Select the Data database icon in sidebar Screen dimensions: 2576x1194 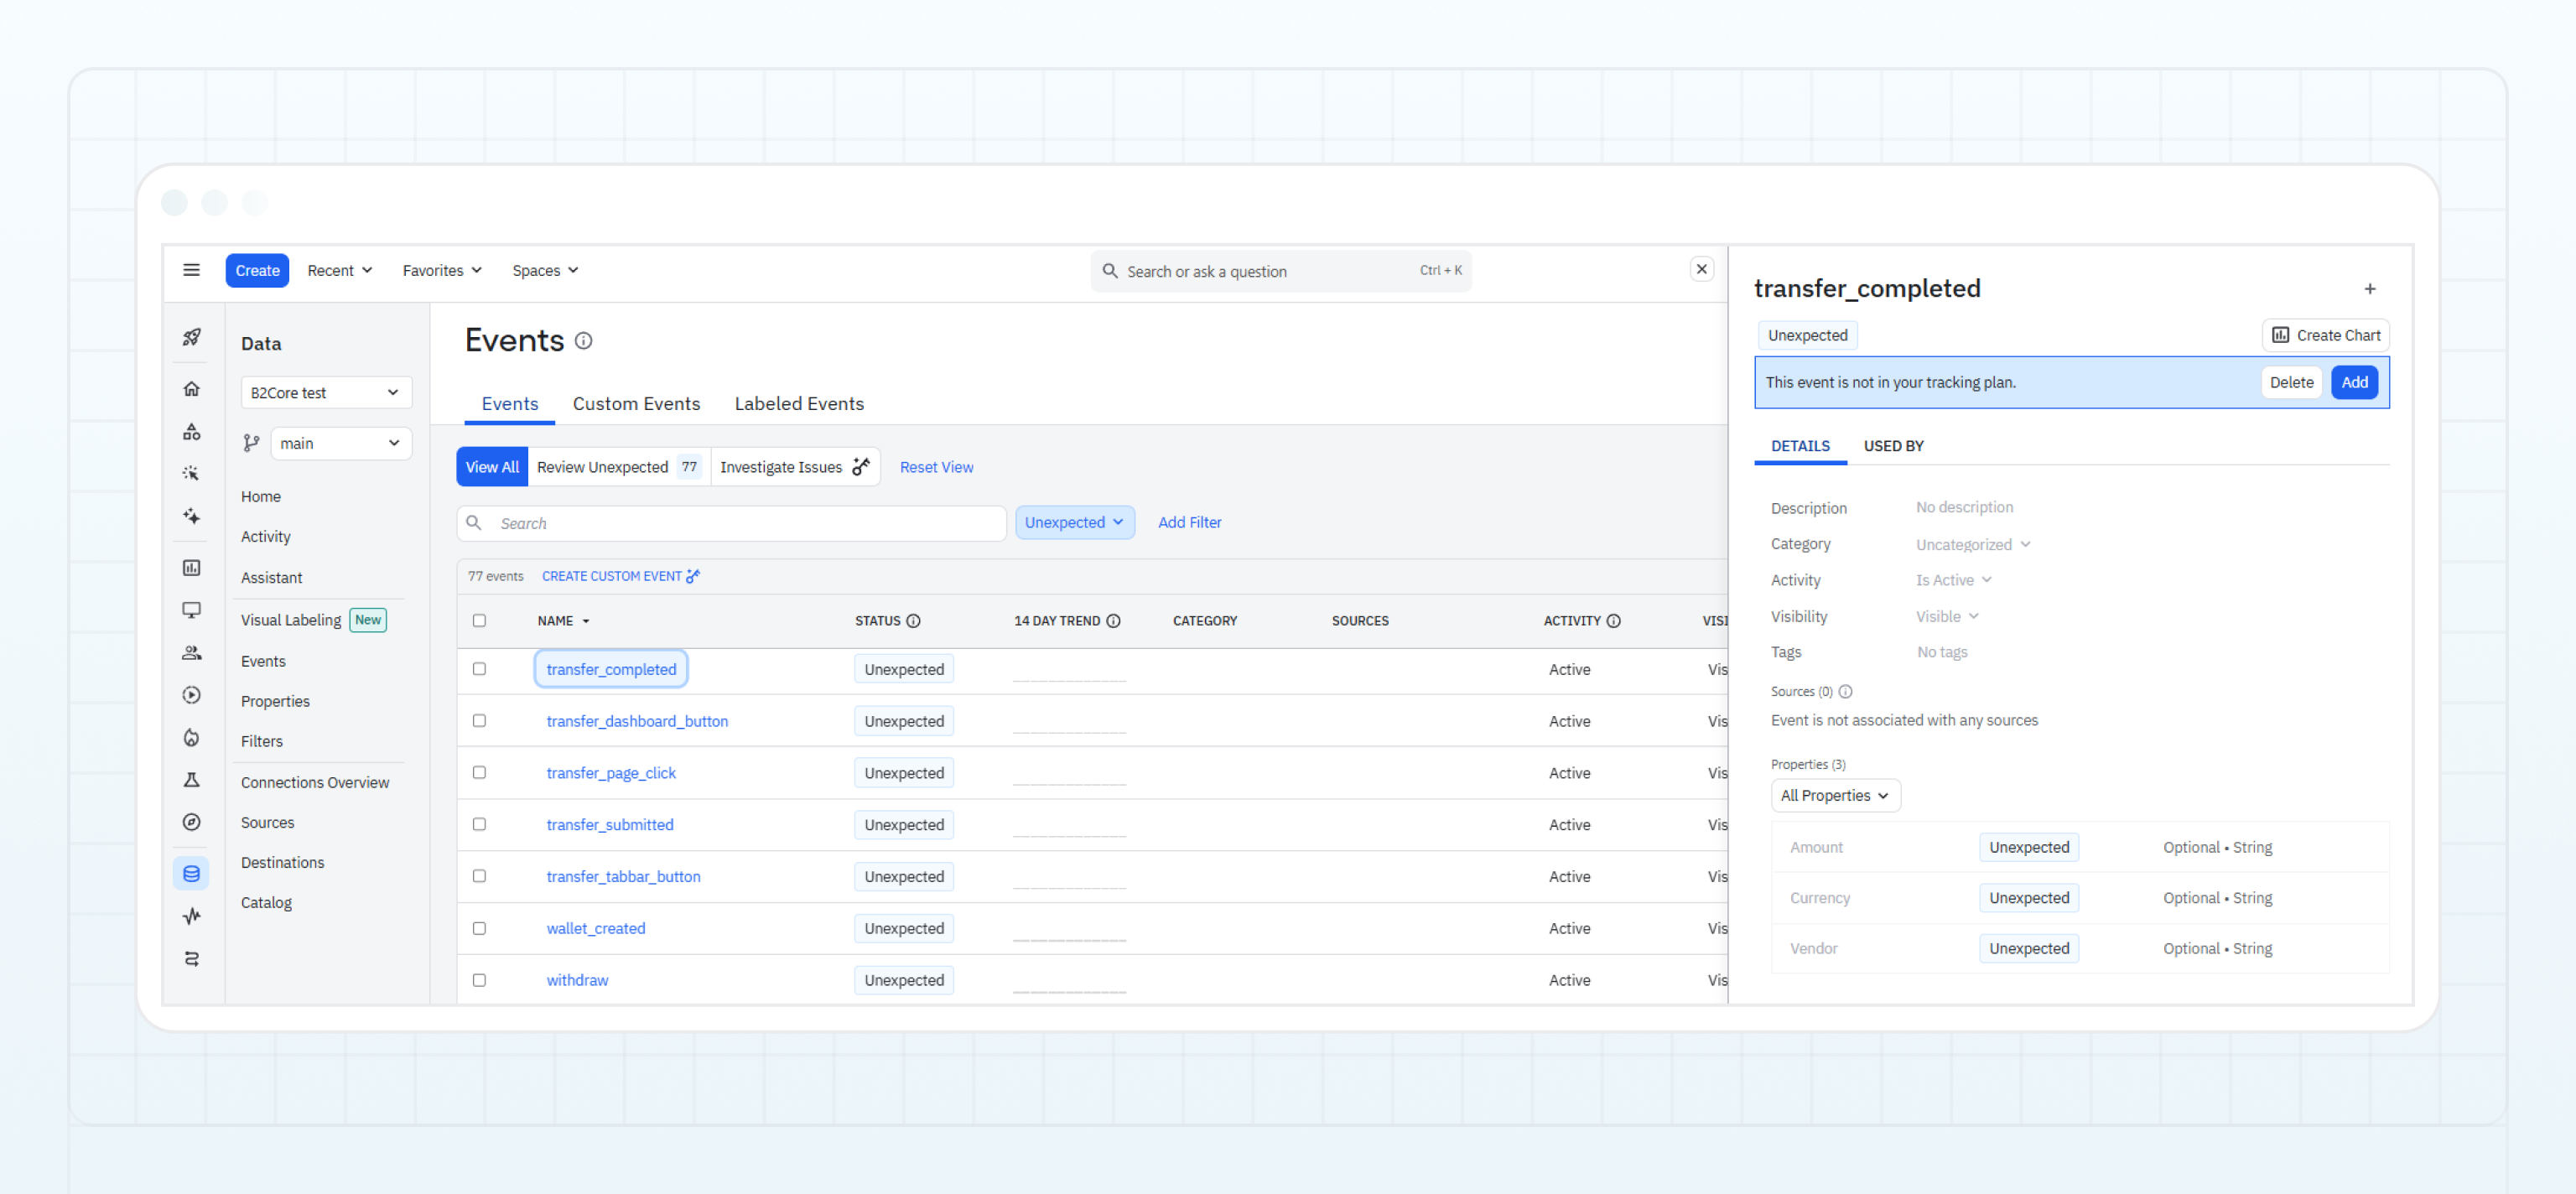pos(192,872)
